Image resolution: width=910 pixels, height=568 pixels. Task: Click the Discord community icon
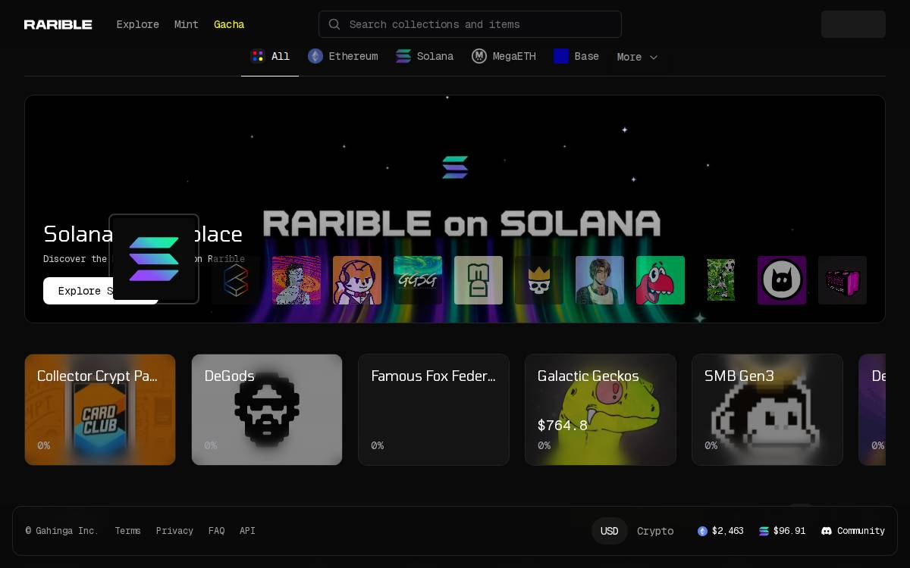[827, 531]
